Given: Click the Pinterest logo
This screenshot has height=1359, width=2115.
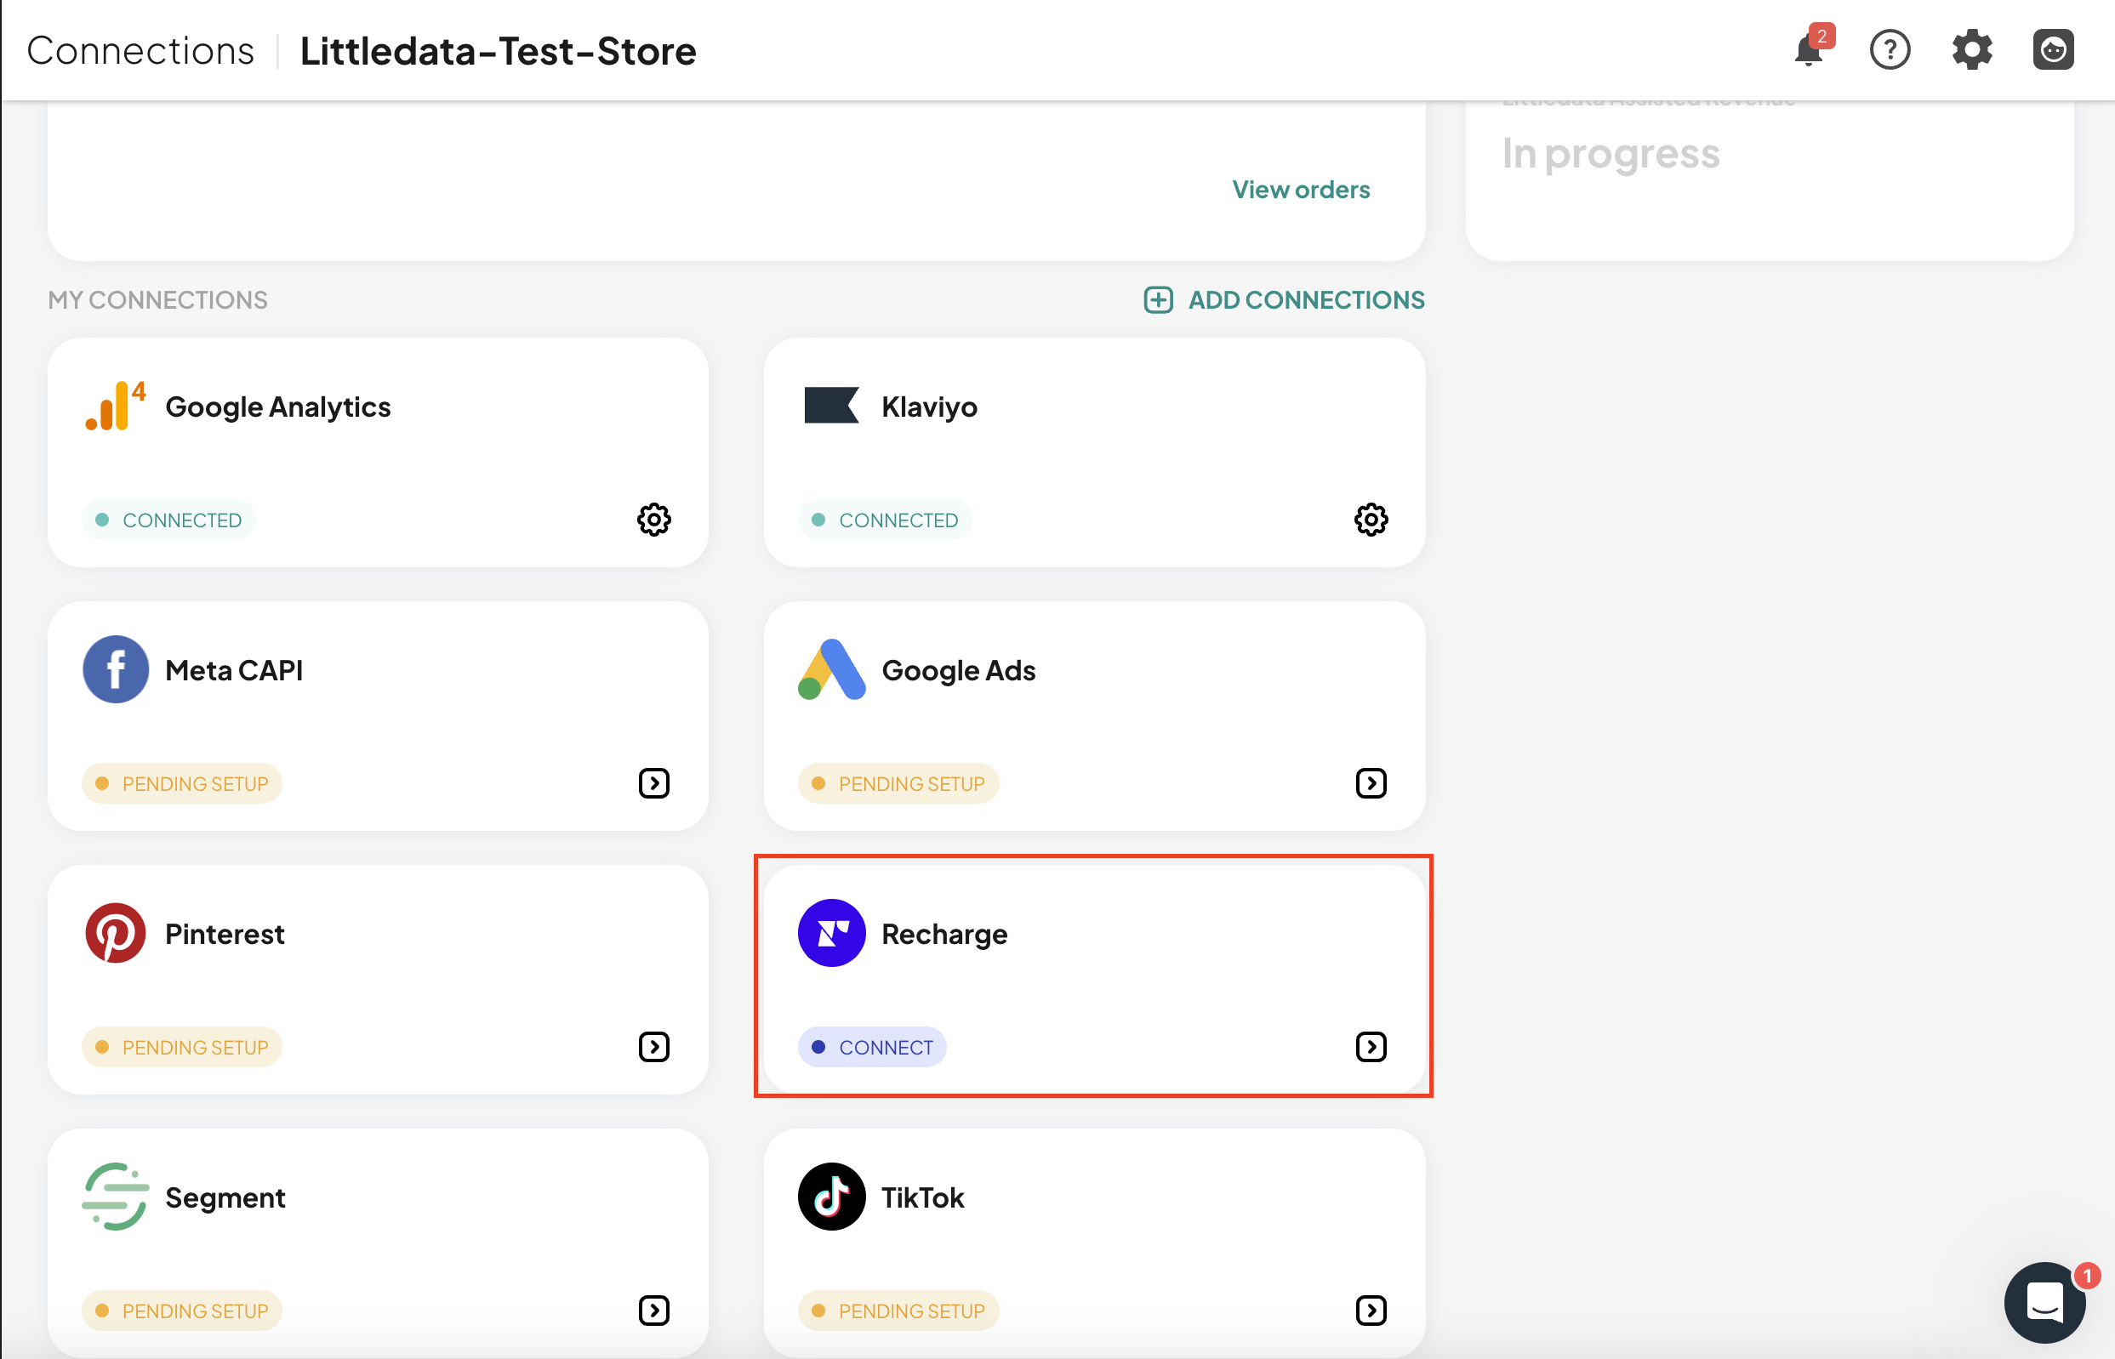Looking at the screenshot, I should pos(116,934).
